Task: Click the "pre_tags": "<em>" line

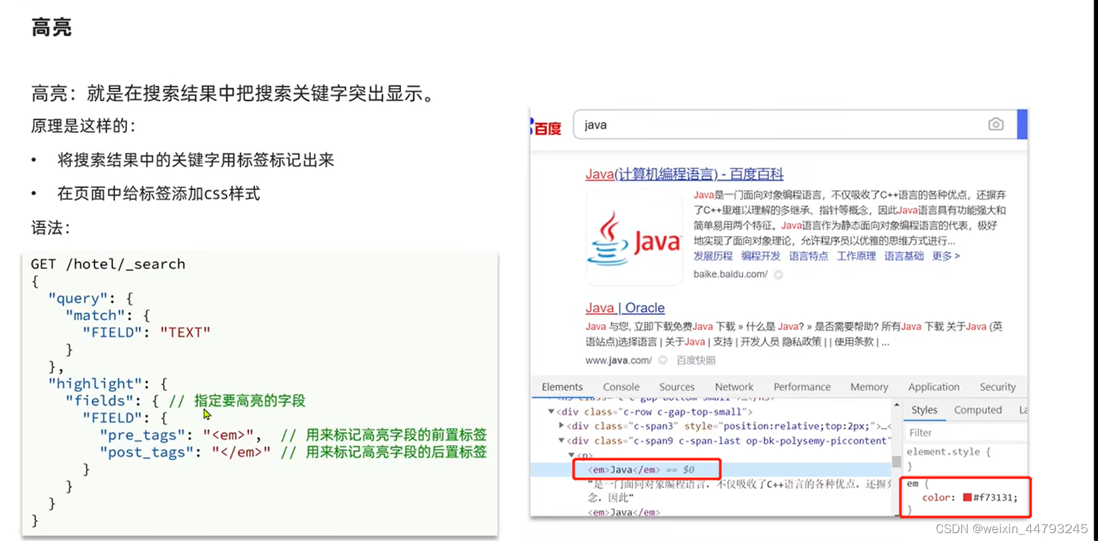Action: tap(181, 435)
